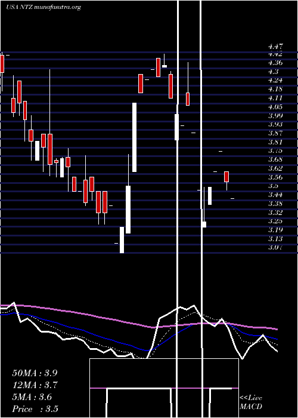
Task: Click the 3.62 price axis label
Action: click(275, 168)
